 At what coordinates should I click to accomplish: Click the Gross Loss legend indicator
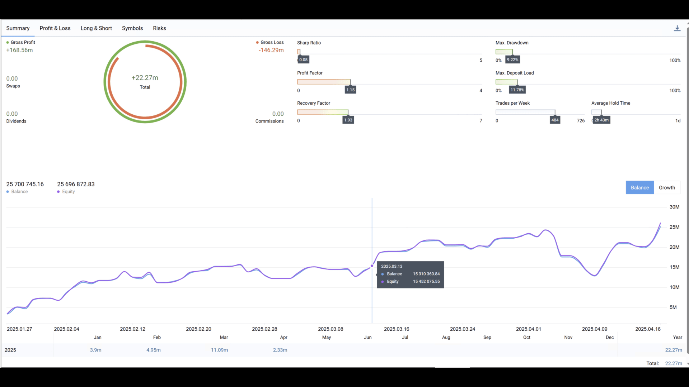pos(257,43)
